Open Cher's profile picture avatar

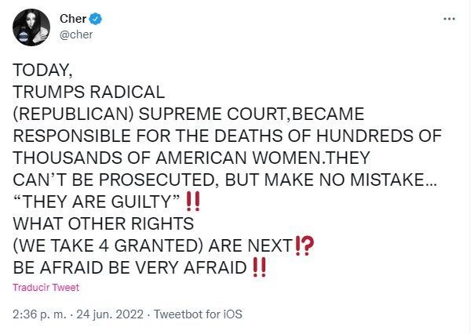(x=31, y=29)
